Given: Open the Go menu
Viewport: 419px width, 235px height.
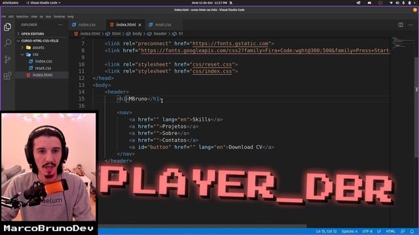Looking at the screenshot, I should tap(41, 16).
